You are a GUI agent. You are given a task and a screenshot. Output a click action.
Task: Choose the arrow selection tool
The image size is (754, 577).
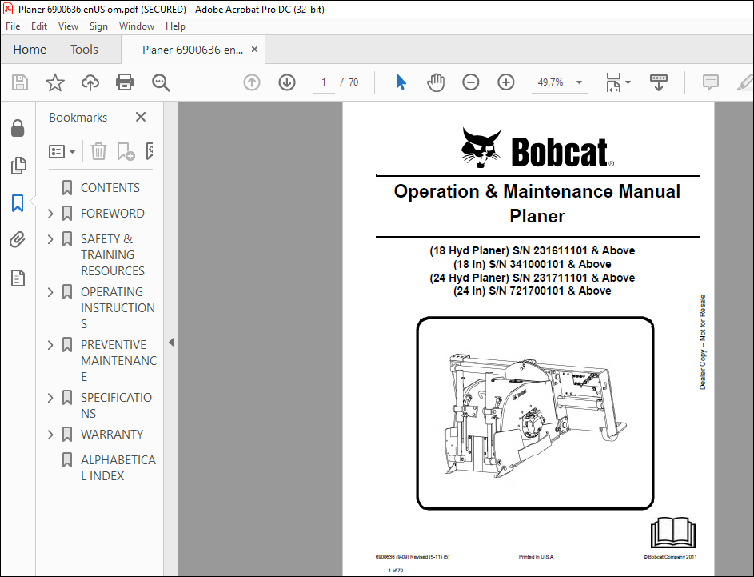point(401,82)
